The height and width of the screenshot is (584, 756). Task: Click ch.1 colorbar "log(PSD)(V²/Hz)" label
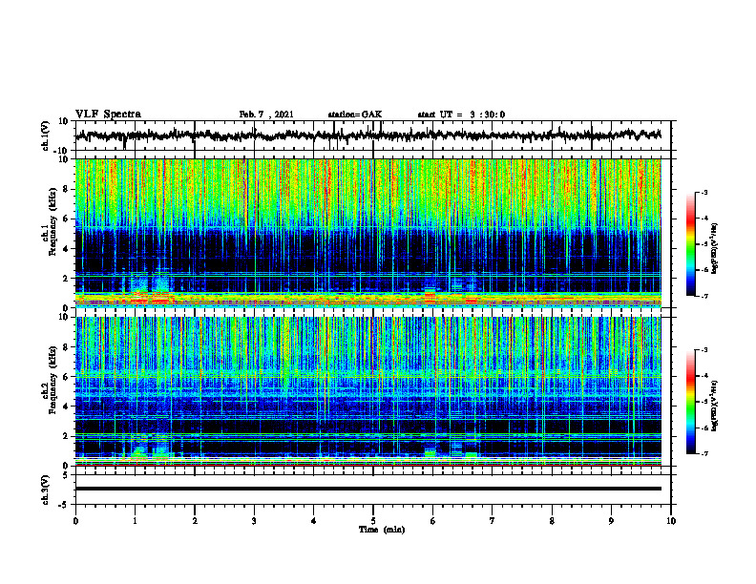click(715, 248)
